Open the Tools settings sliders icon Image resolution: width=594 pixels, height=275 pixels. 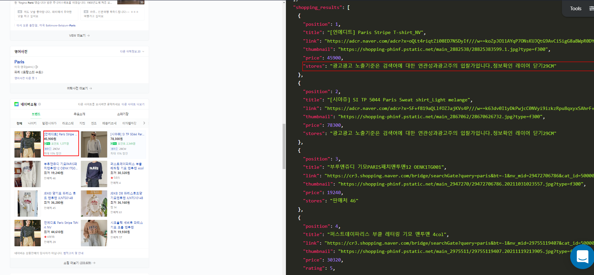point(591,9)
